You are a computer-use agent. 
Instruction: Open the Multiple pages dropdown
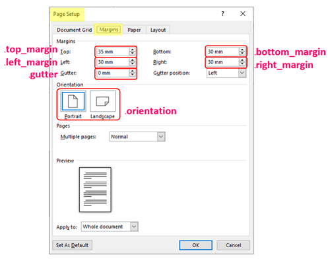click(161, 137)
